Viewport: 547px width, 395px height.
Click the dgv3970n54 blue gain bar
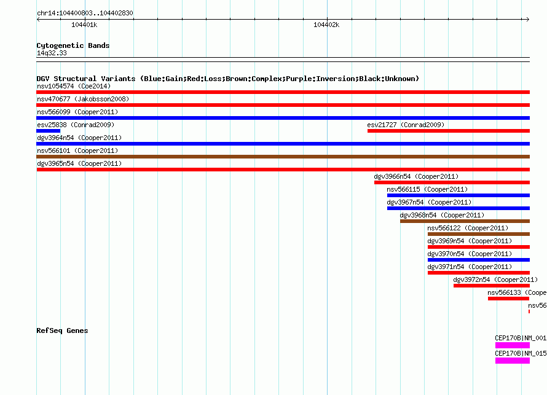(x=479, y=260)
